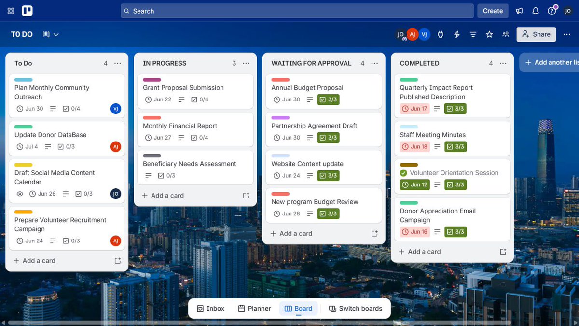Viewport: 579px width, 326px height.
Task: Click the 0/3 checklist badge on Beneficiary Needs Assessment
Action: coord(166,176)
